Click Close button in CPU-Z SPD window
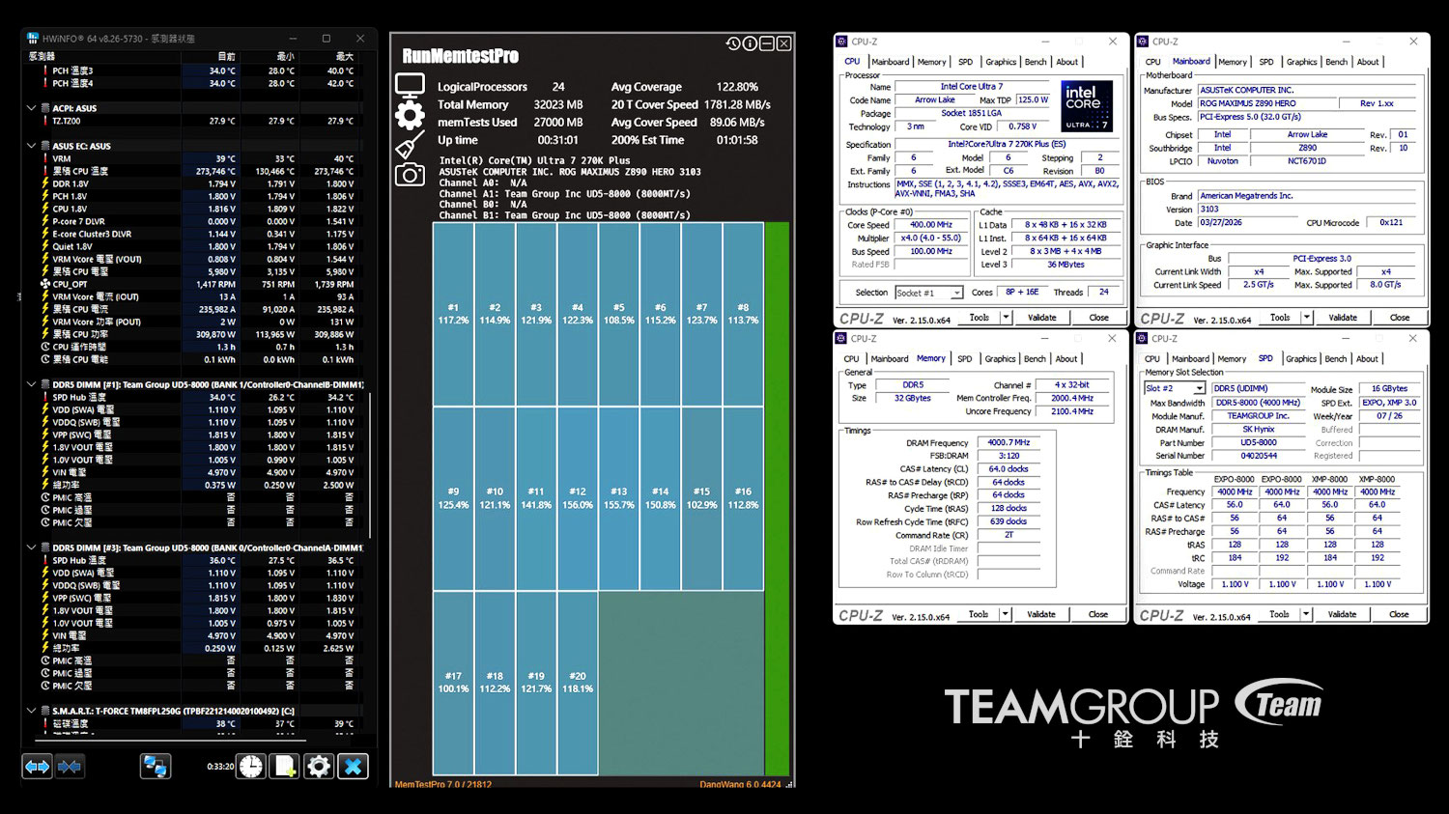Viewport: 1449px width, 814px height. [x=1398, y=614]
